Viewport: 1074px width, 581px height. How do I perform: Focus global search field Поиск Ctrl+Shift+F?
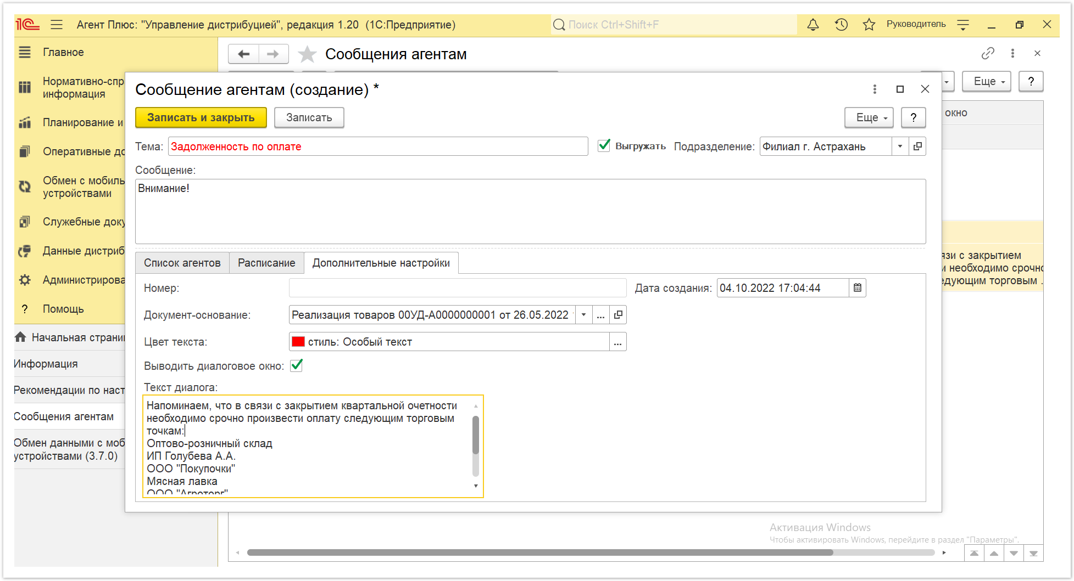674,25
